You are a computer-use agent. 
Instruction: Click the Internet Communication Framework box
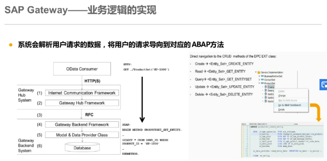pyautogui.click(x=82, y=93)
